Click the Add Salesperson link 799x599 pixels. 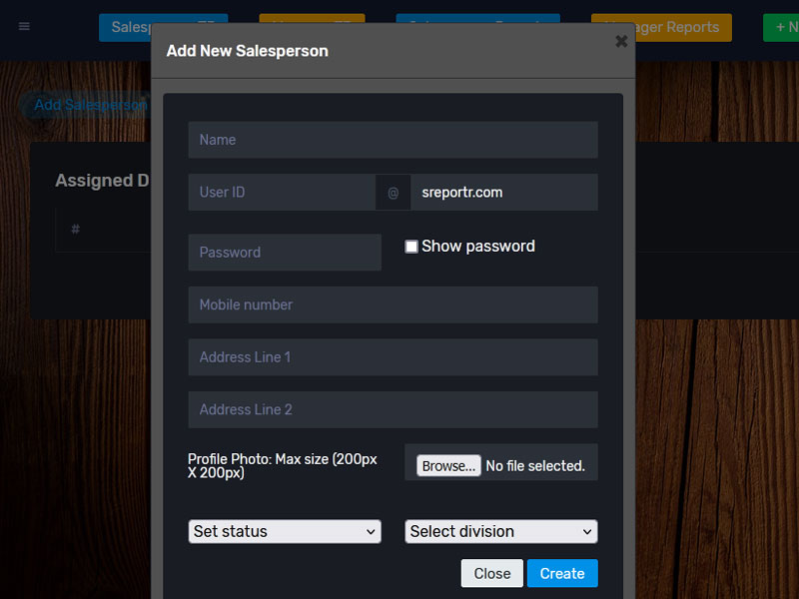(88, 105)
